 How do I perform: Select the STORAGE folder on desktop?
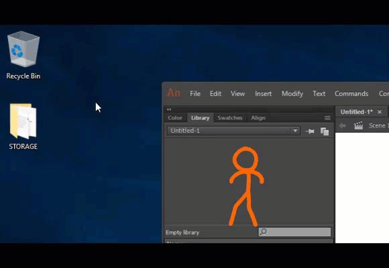[23, 127]
